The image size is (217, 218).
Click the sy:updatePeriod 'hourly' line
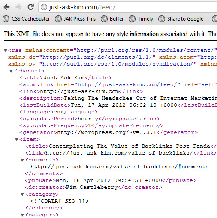tap(90, 119)
